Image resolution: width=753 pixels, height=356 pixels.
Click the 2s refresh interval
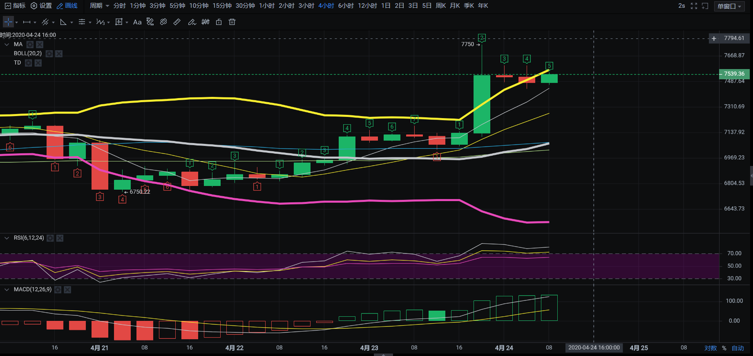[x=681, y=6]
